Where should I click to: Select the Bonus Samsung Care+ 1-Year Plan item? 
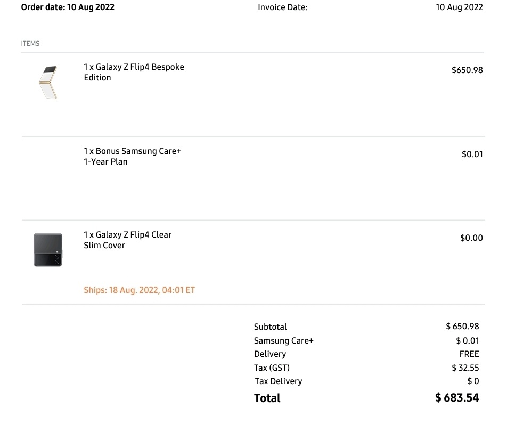pyautogui.click(x=132, y=157)
